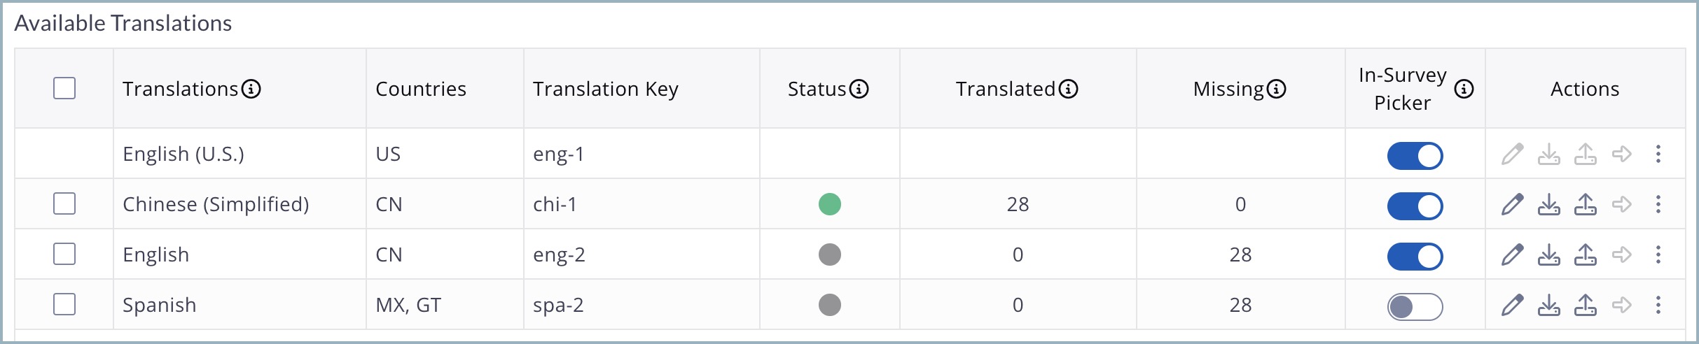The height and width of the screenshot is (344, 1699).
Task: Click the info icon next to Translations header
Action: tap(251, 89)
